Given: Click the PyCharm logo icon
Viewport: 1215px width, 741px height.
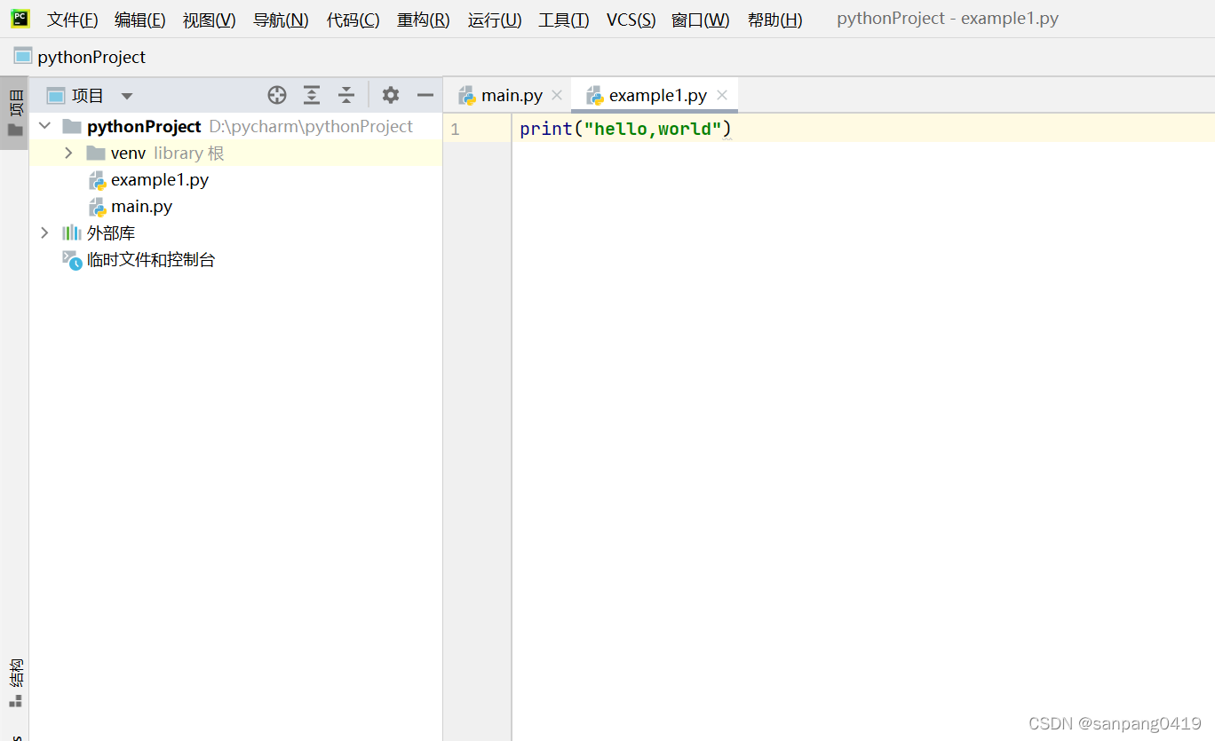Looking at the screenshot, I should [x=20, y=18].
